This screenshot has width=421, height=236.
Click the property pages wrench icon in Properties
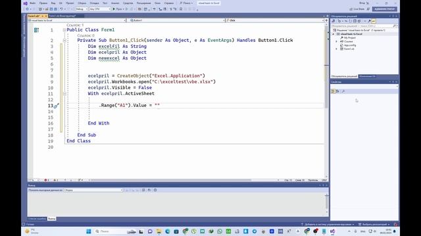tap(343, 92)
